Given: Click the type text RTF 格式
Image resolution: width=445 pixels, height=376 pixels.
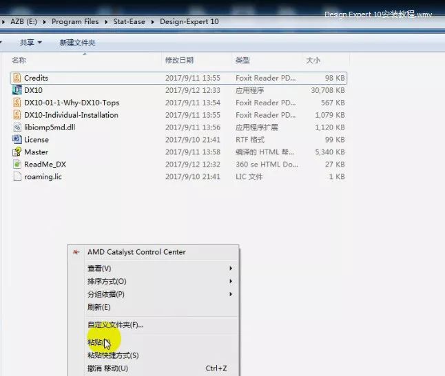Looking at the screenshot, I should [x=250, y=140].
